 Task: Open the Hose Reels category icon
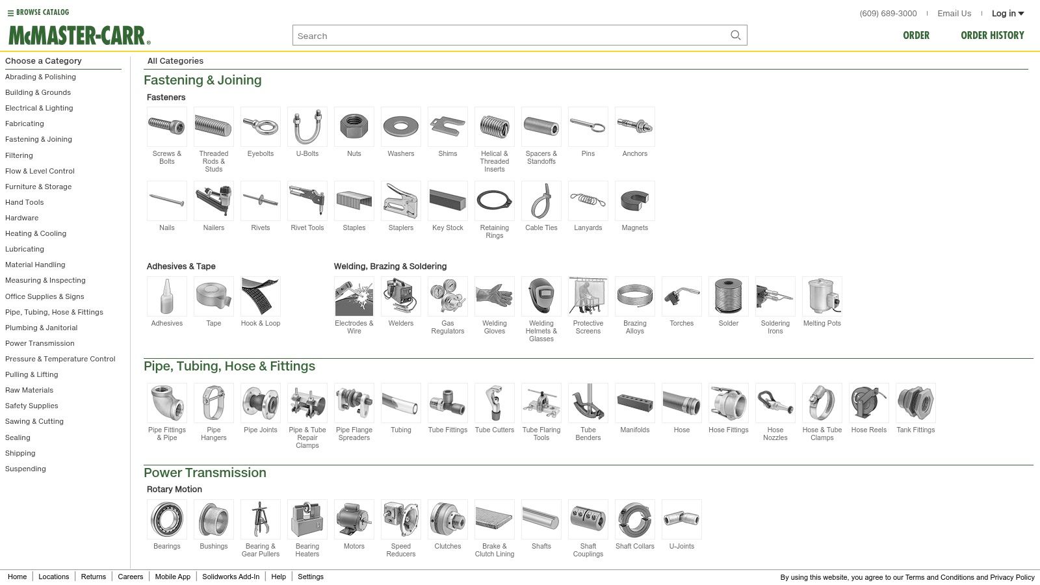click(x=869, y=403)
